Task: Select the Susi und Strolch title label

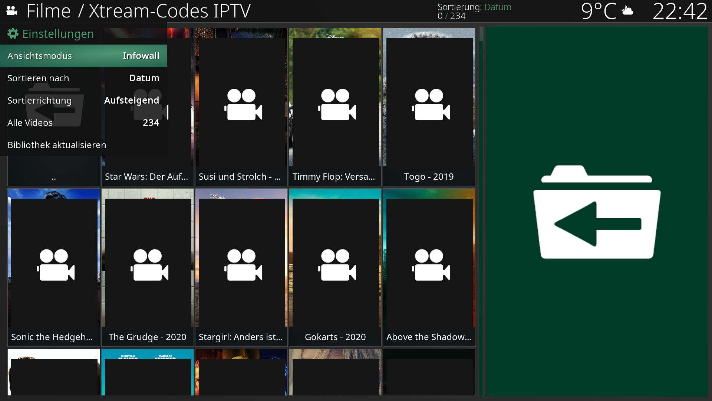Action: point(240,177)
